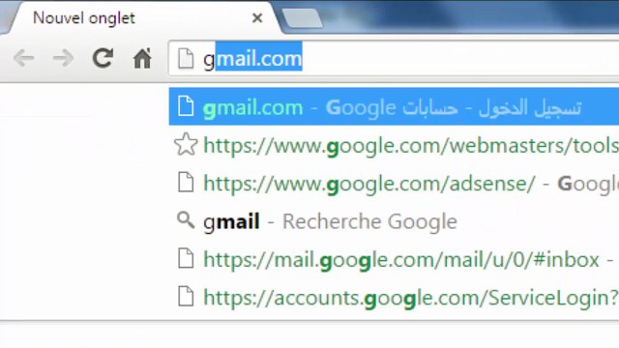Click the Forward navigation arrow
619x348 pixels.
tap(63, 58)
